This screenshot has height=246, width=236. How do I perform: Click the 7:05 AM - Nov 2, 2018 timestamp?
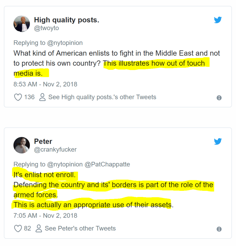pyautogui.click(x=45, y=216)
